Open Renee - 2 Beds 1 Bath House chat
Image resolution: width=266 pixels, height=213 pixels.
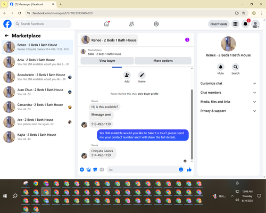point(37,47)
